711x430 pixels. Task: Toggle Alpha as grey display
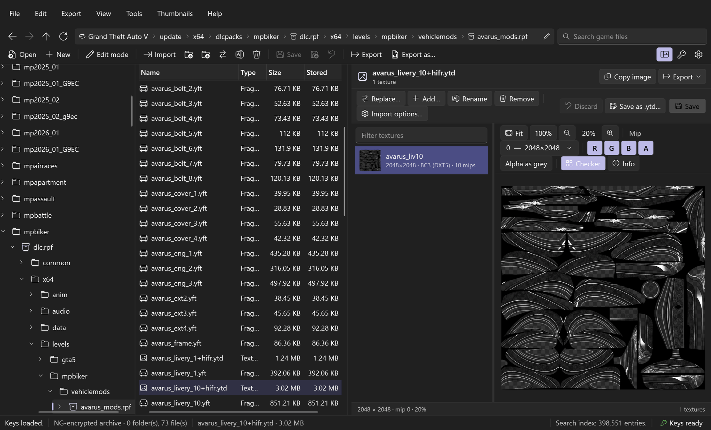coord(526,163)
